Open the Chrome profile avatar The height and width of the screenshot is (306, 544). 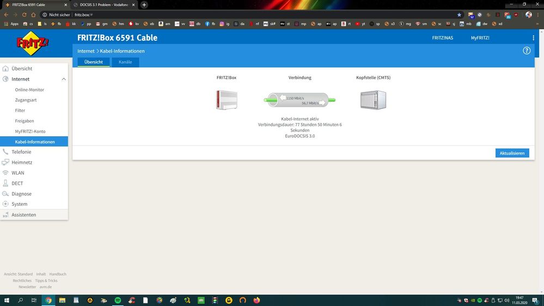click(x=528, y=15)
